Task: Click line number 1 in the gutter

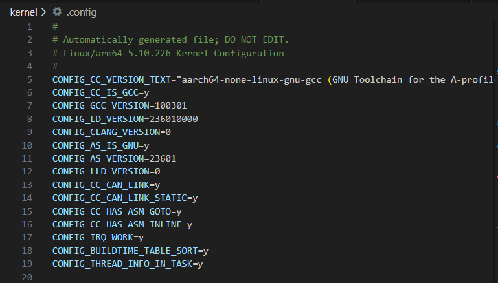Action: 29,27
